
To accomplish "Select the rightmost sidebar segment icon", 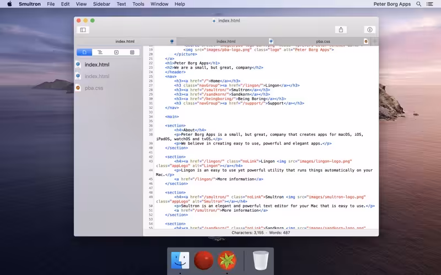I will click(132, 52).
